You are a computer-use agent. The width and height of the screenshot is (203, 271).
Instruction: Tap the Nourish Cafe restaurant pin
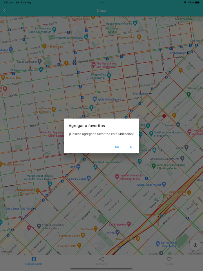click(x=3, y=77)
